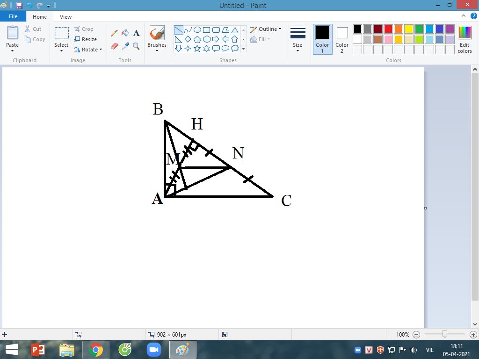Image resolution: width=479 pixels, height=359 pixels.
Task: Click the Redo arrow in title bar
Action: coord(39,5)
